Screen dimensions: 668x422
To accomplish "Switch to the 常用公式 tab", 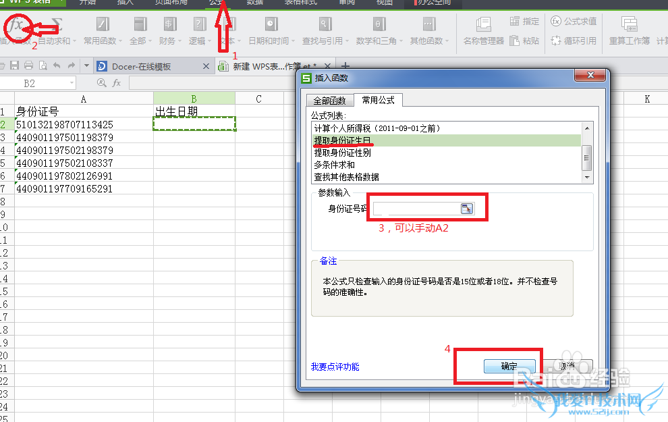I will point(378,100).
